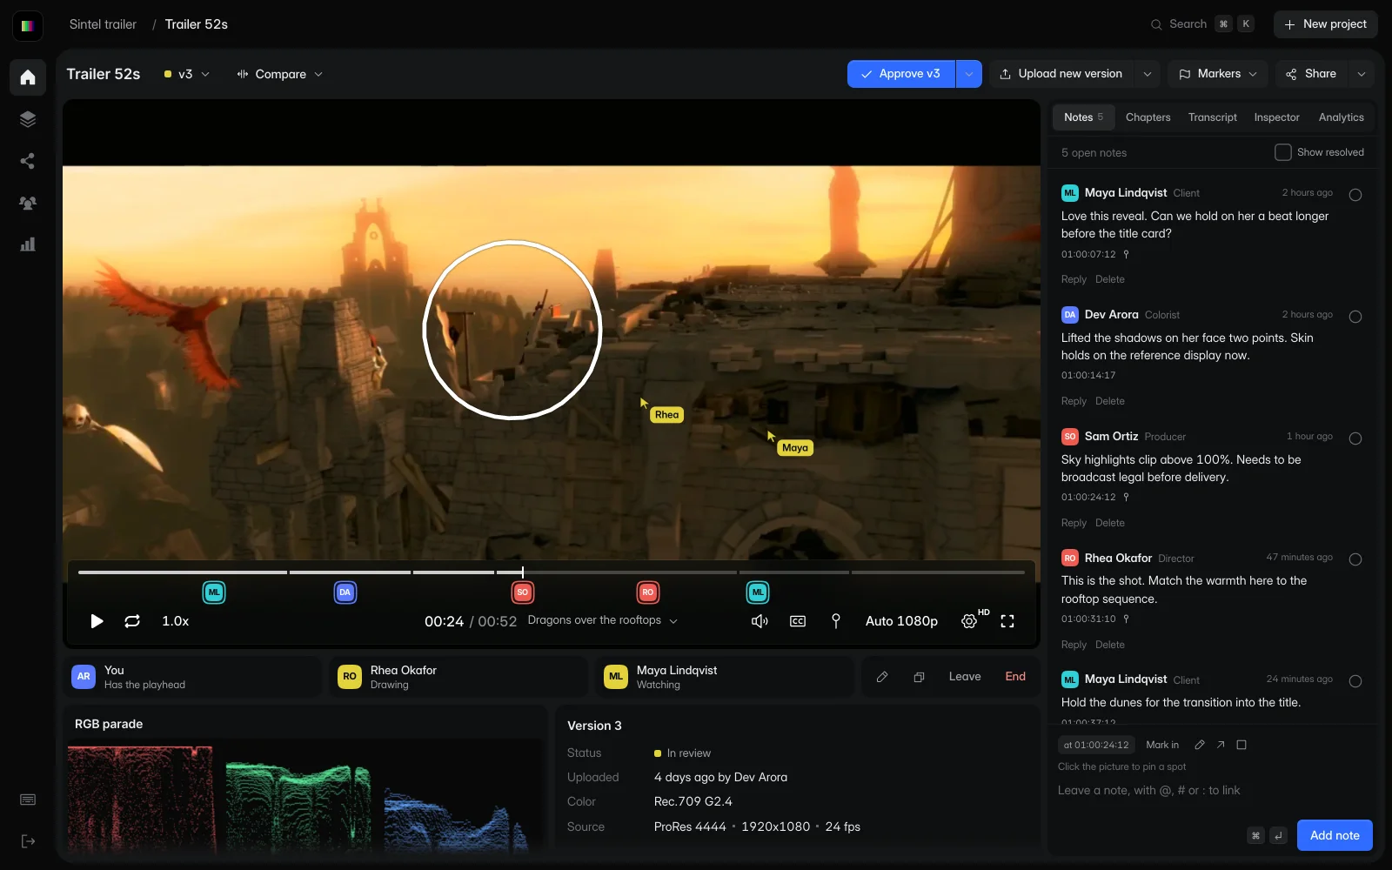Resolve Rhea Okafor's note

click(1355, 559)
